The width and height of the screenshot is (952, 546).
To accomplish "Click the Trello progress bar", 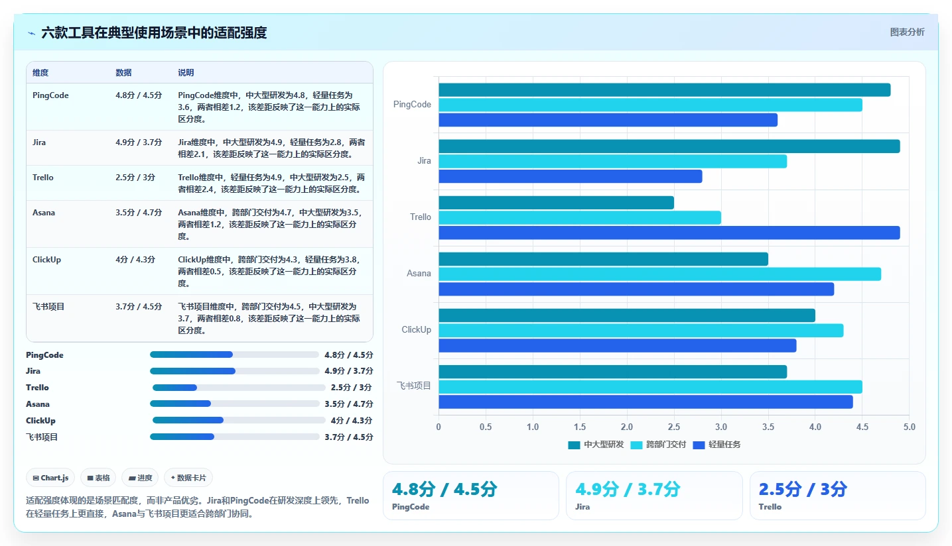I will [239, 388].
